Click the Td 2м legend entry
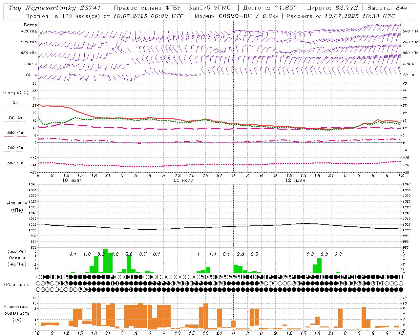This screenshot has height=336, width=420. coord(15,117)
